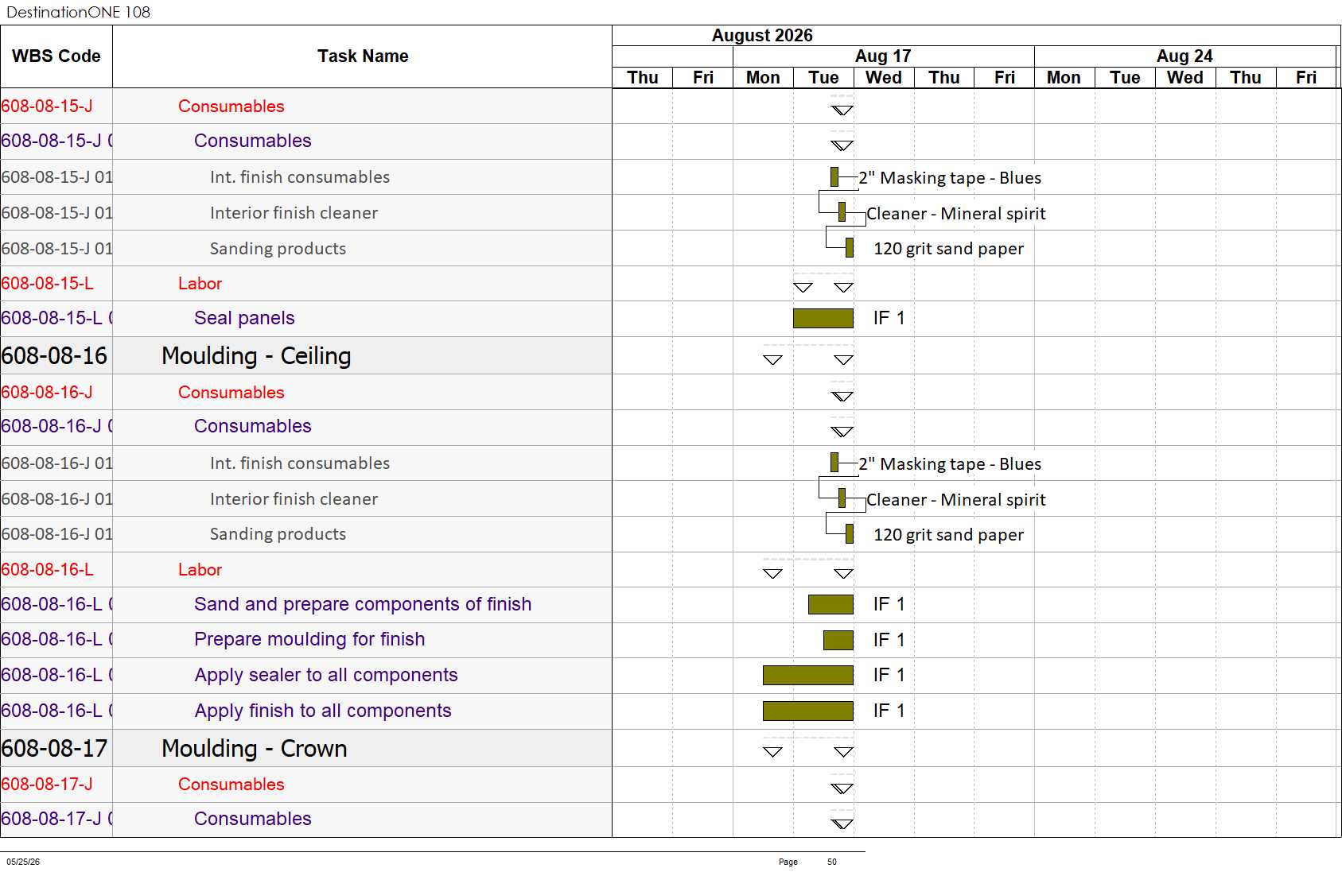Select Int. finish consumables in 608-08-15-J group
The height and width of the screenshot is (872, 1342).
click(x=300, y=177)
